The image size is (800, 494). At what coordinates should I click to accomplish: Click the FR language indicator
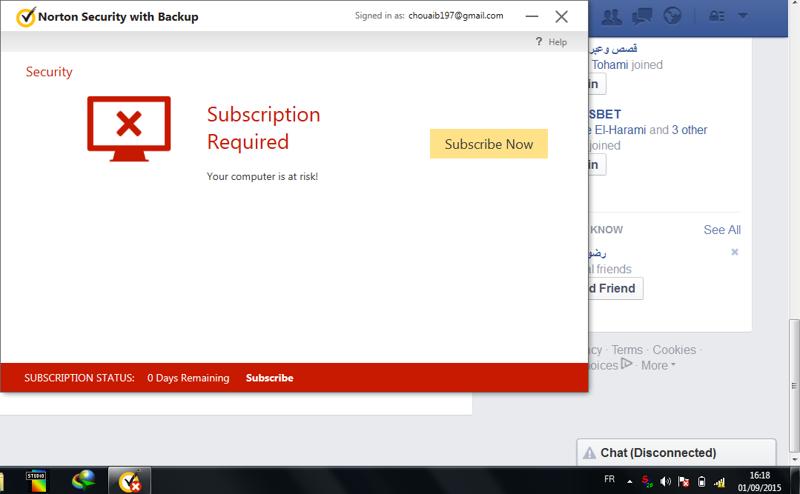tap(609, 479)
